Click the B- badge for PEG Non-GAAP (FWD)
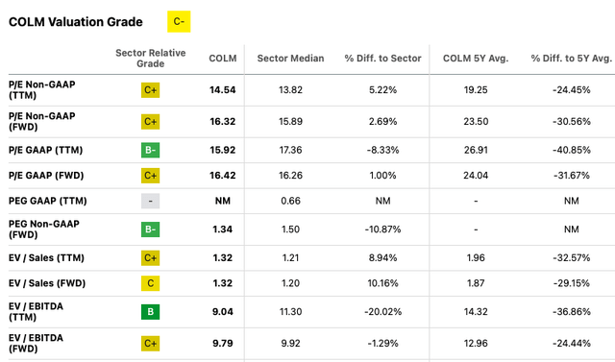This screenshot has height=362, width=615. 151,229
